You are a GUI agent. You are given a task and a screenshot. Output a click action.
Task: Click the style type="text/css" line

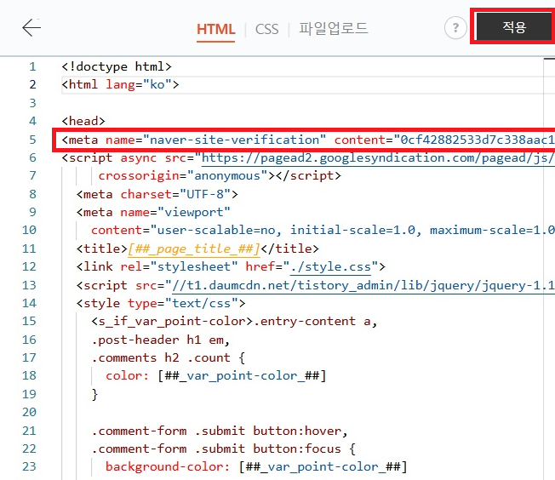161,303
